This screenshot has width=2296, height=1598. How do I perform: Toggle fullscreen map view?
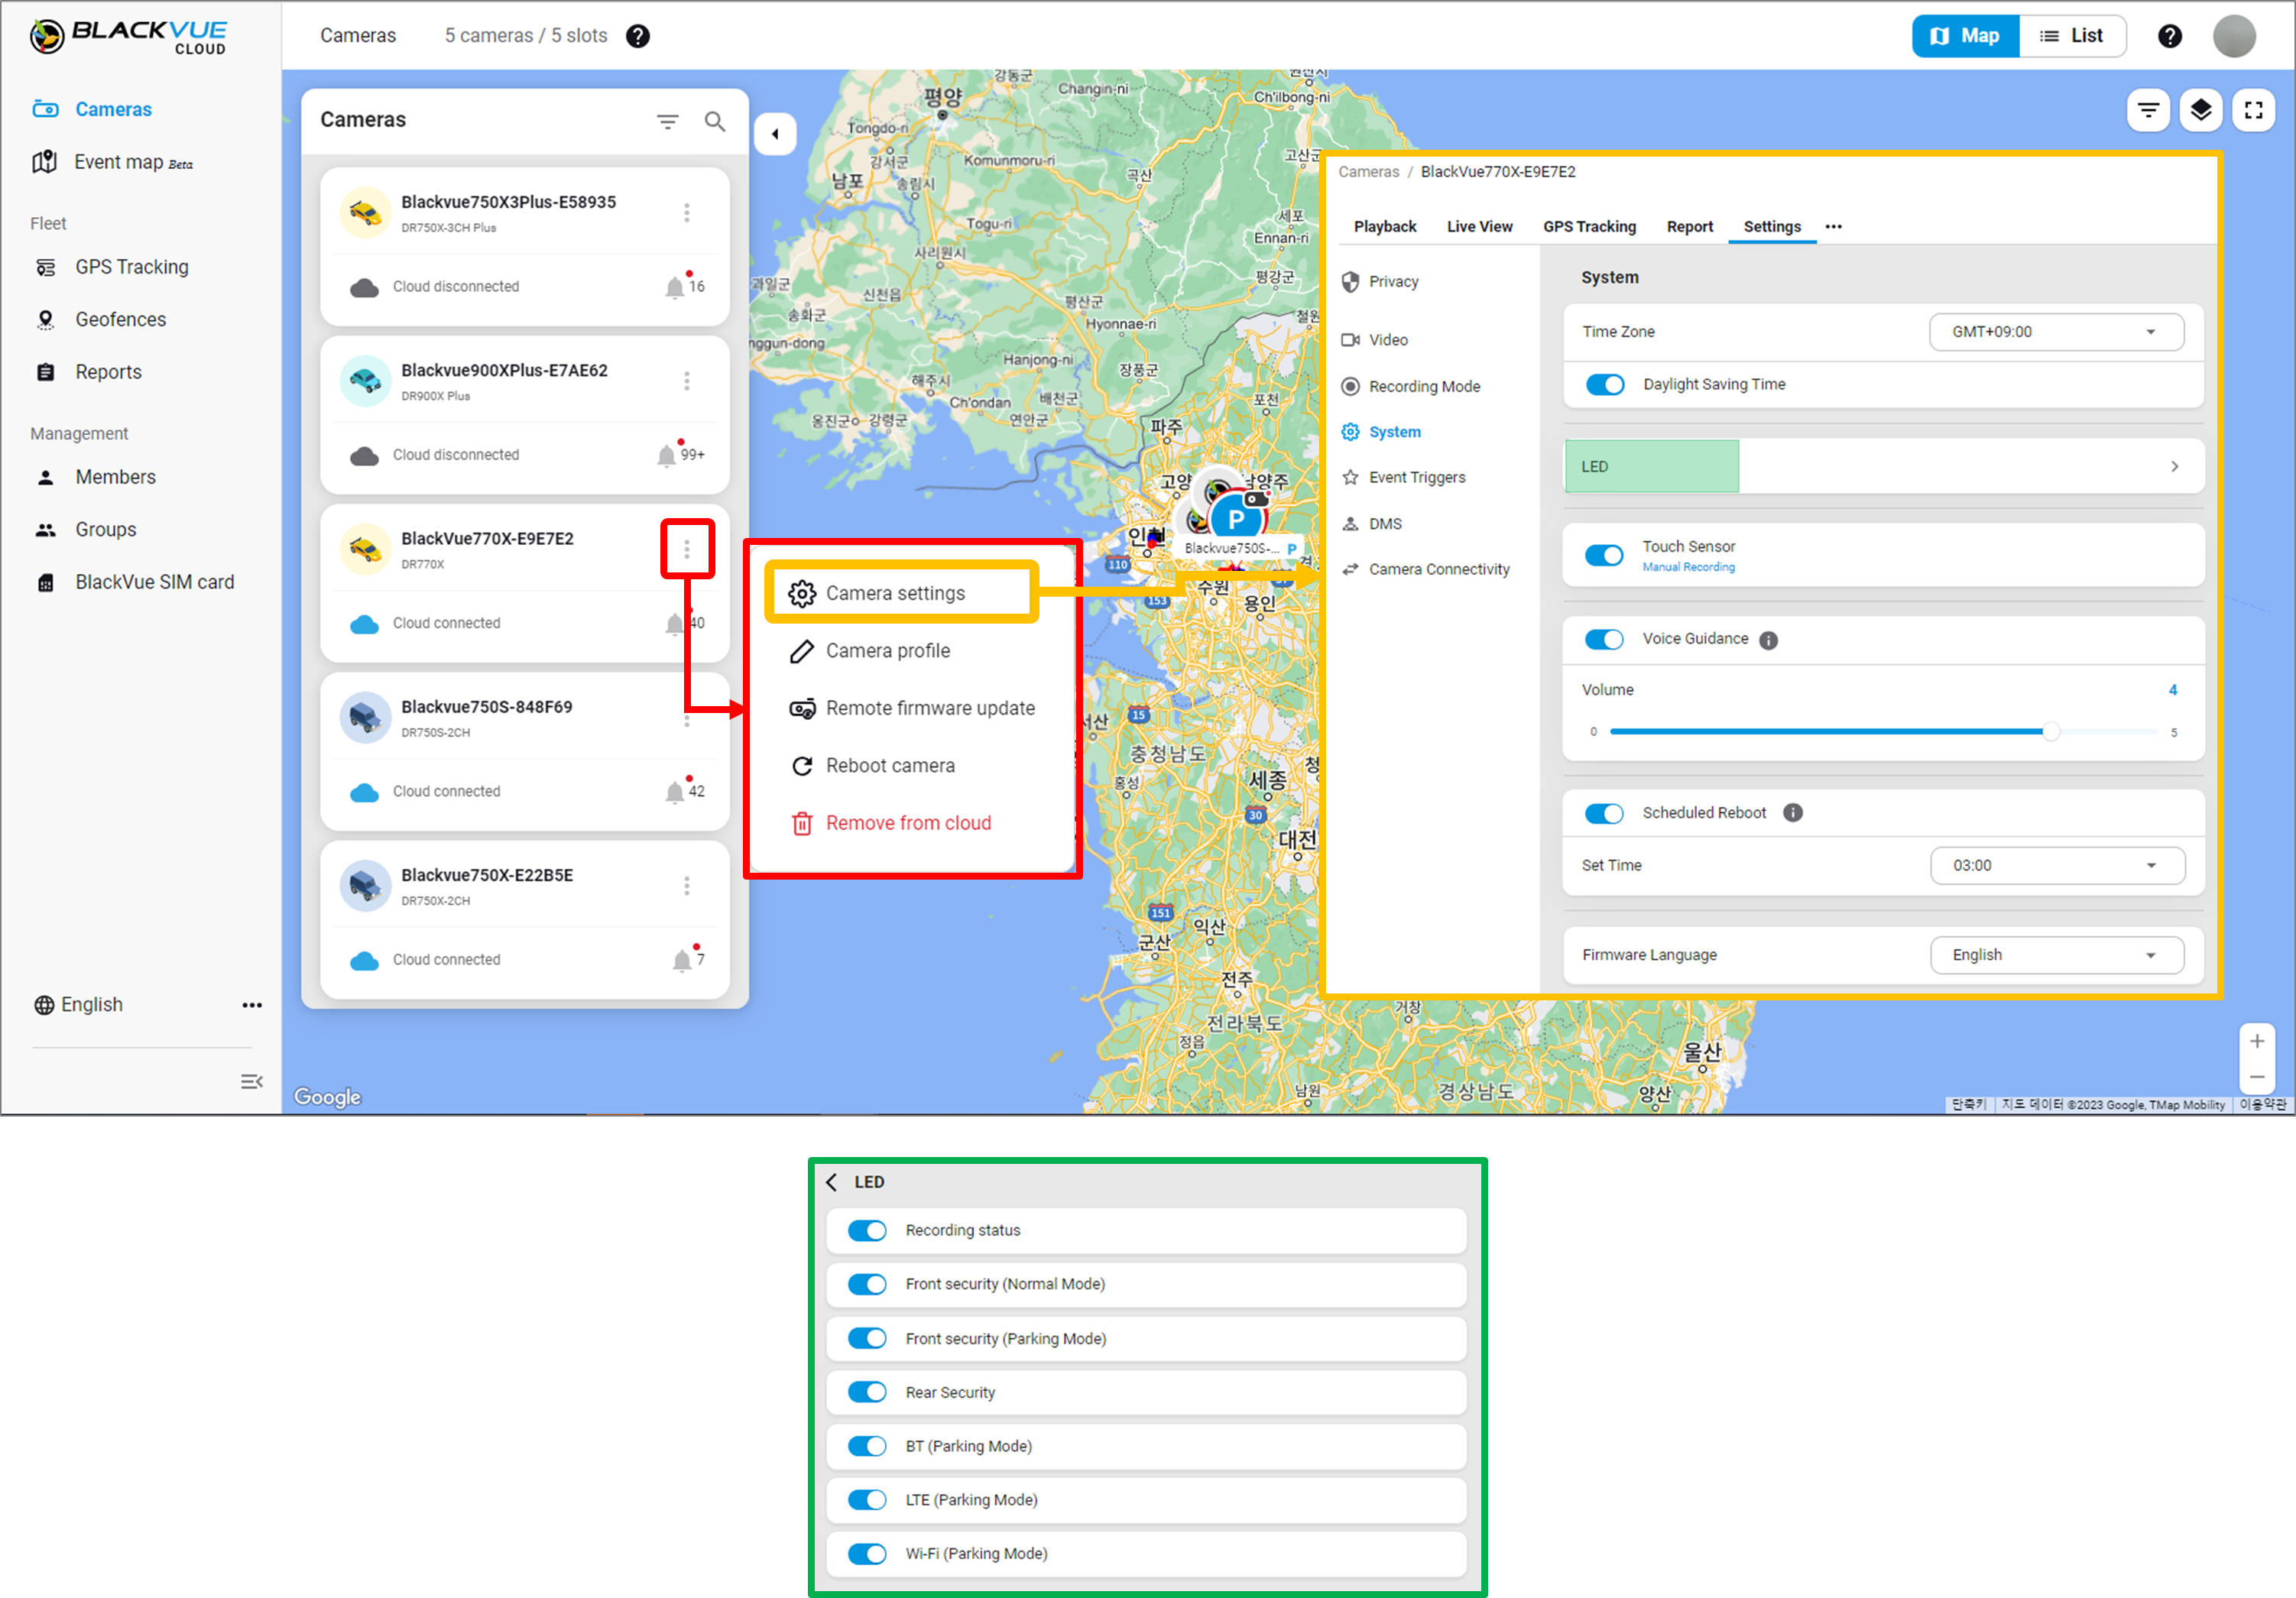pos(2253,110)
